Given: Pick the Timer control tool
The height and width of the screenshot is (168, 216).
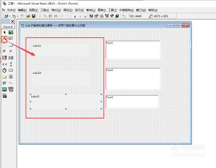Looking at the screenshot, I should [5, 70].
